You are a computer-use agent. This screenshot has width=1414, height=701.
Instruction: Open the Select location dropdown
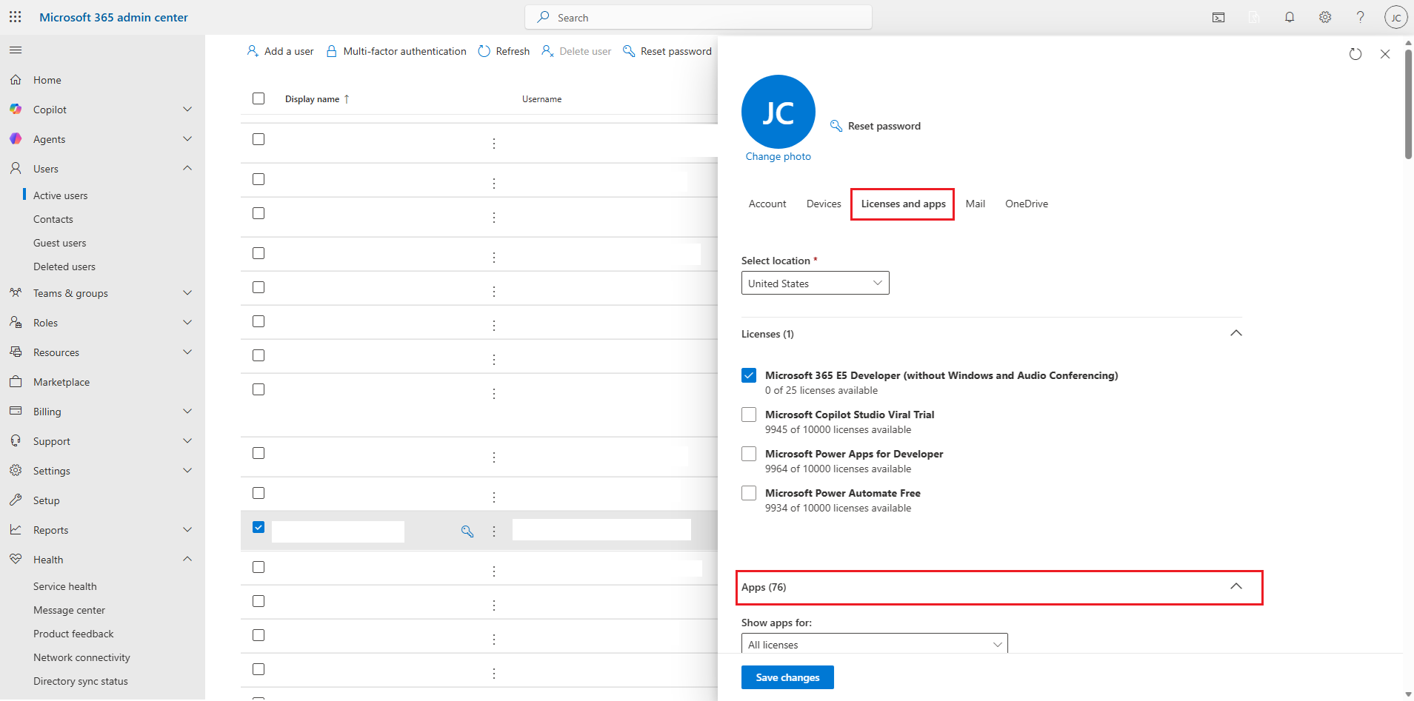pyautogui.click(x=816, y=283)
